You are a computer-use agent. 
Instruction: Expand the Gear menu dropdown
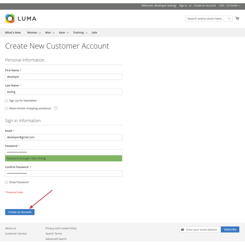(x=63, y=33)
